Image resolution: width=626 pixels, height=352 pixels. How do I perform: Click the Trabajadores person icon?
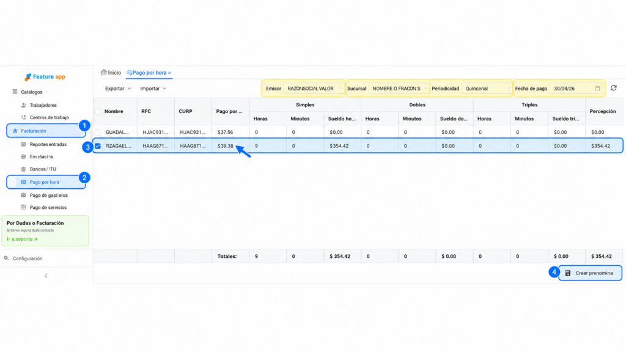coord(24,105)
